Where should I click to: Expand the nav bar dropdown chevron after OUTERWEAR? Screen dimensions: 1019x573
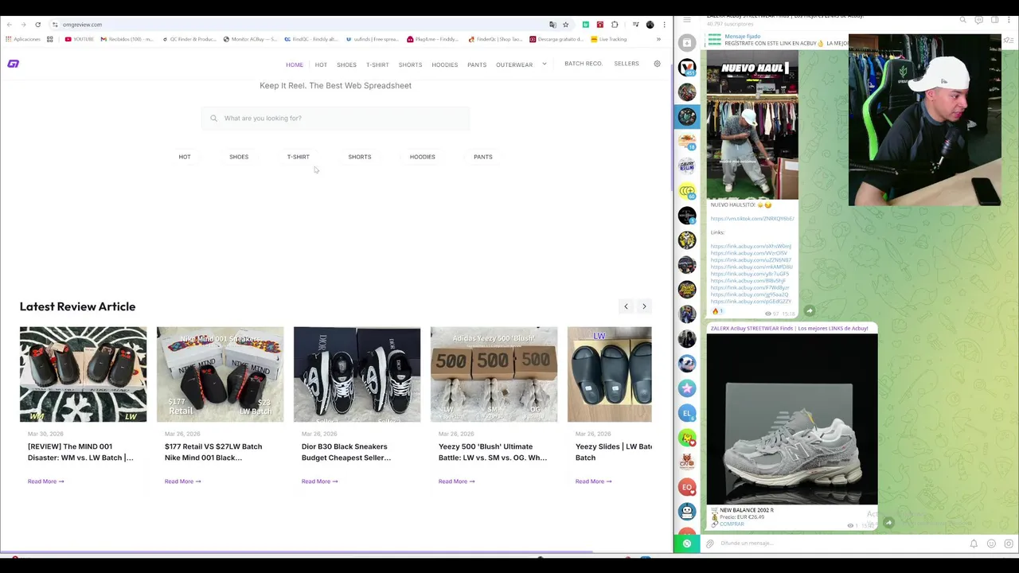click(x=545, y=64)
